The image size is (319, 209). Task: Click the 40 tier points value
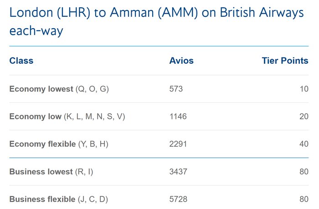[304, 144]
